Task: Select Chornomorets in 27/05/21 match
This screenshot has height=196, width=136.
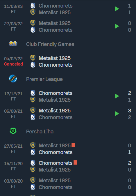Action: pos(56,152)
